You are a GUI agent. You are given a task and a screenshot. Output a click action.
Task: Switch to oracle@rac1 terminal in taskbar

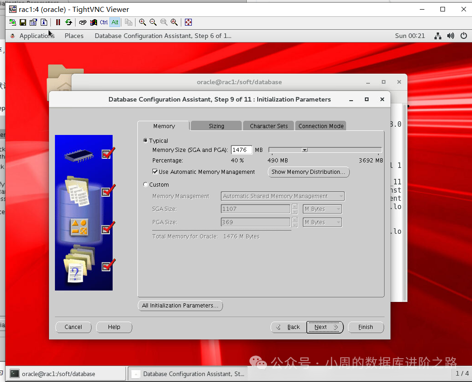tap(66, 374)
